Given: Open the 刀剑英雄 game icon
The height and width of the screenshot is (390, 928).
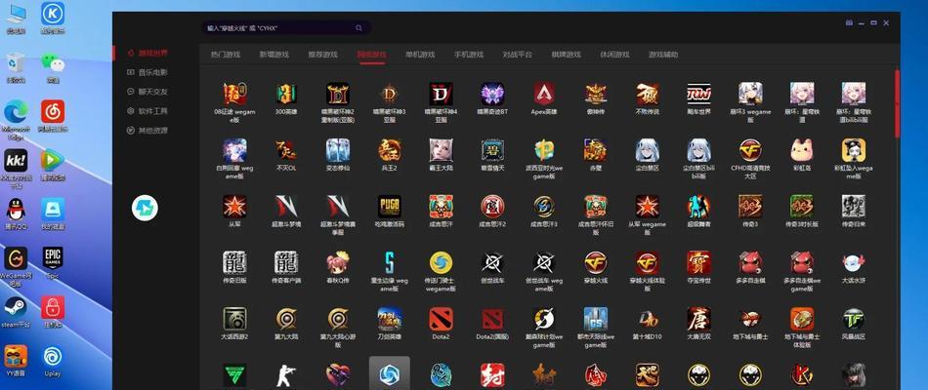Looking at the screenshot, I should pyautogui.click(x=390, y=319).
